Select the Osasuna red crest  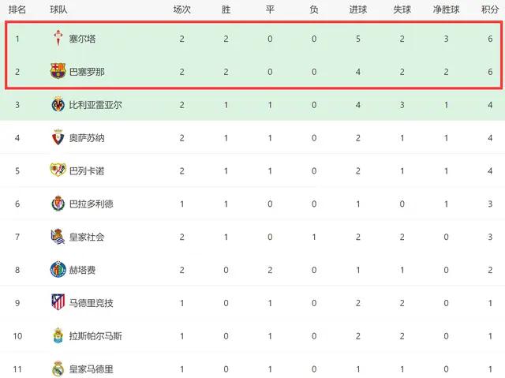[x=58, y=137]
